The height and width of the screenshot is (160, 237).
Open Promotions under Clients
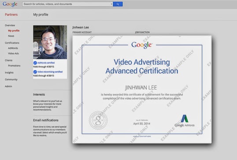click(14, 66)
